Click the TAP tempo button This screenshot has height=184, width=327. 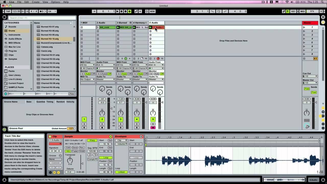click(x=8, y=11)
